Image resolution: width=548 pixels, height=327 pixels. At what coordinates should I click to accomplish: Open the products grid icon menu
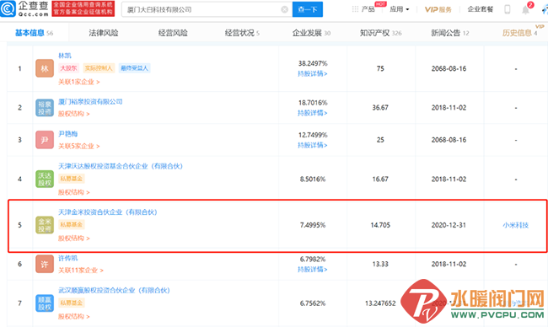(x=355, y=9)
